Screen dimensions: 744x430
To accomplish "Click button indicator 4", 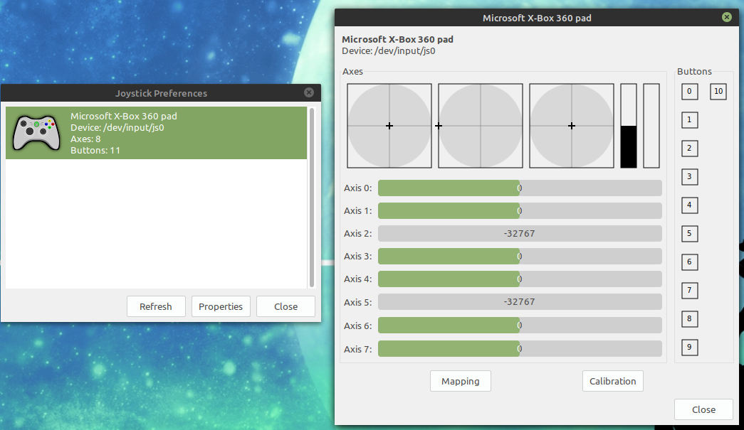I will (689, 205).
